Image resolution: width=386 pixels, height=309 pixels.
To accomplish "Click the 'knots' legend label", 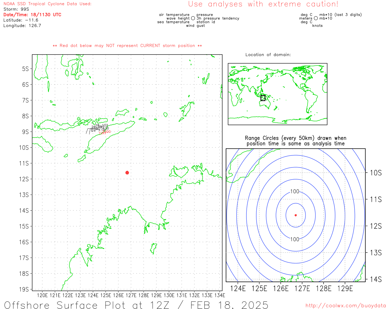I will tap(317, 26).
